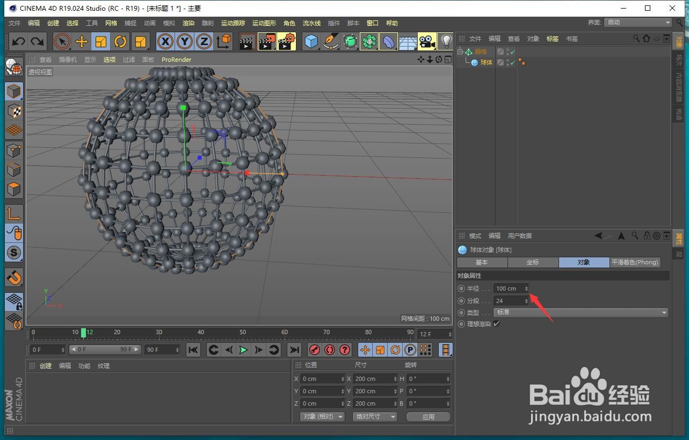The image size is (689, 440).
Task: Click the 半径 value field
Action: click(x=511, y=288)
